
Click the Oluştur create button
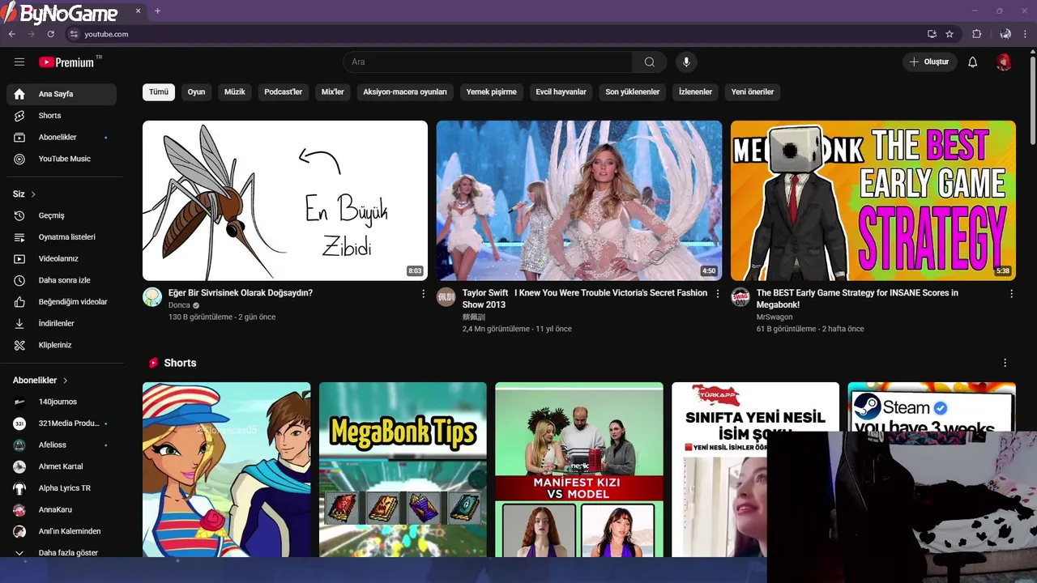click(x=930, y=62)
